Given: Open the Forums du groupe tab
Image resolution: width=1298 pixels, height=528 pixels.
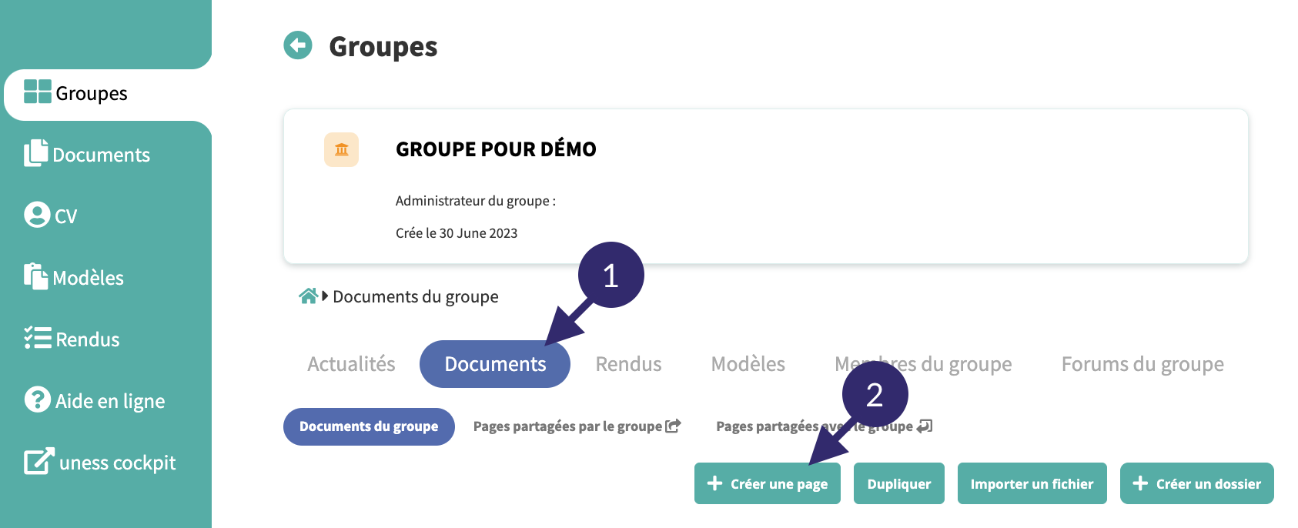Looking at the screenshot, I should tap(1142, 364).
